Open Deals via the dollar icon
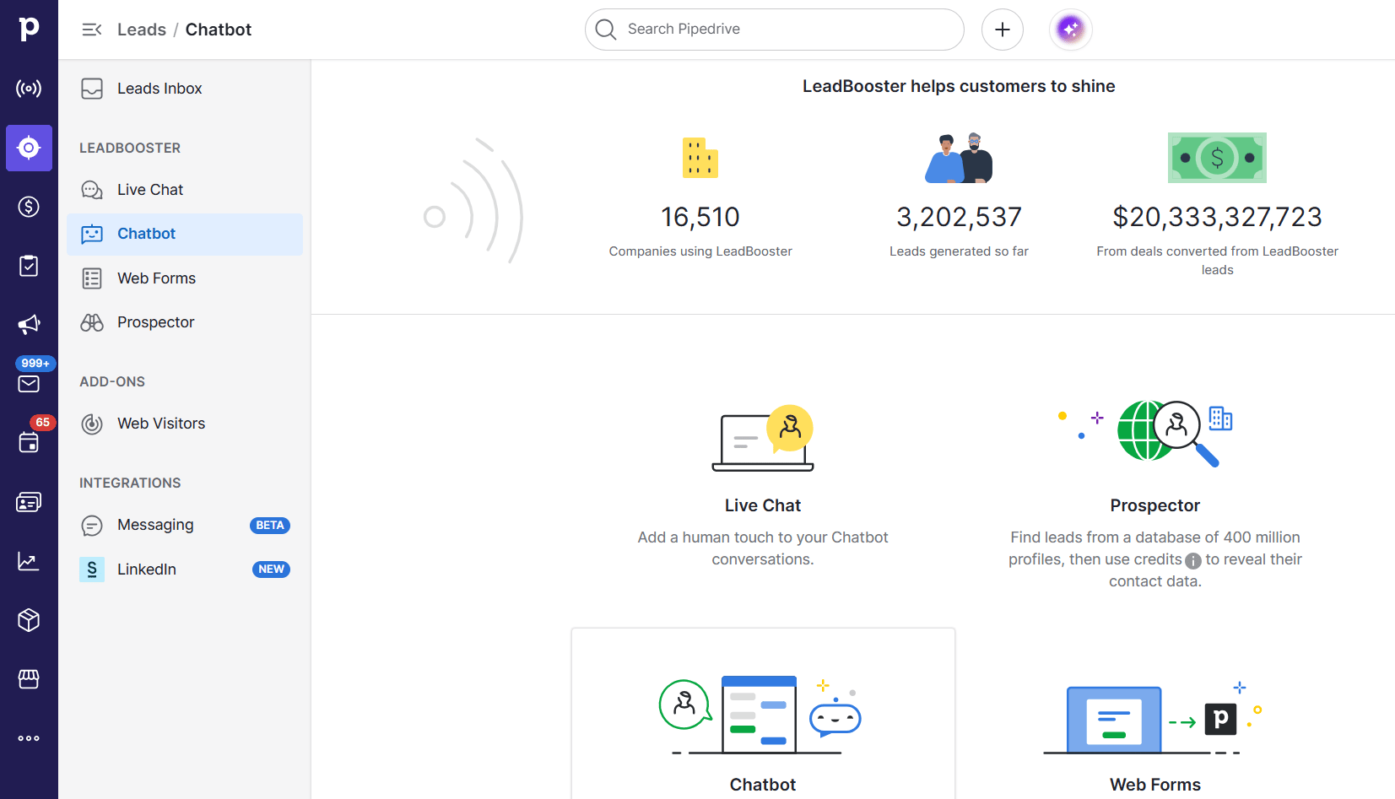Image resolution: width=1395 pixels, height=799 pixels. 29,207
